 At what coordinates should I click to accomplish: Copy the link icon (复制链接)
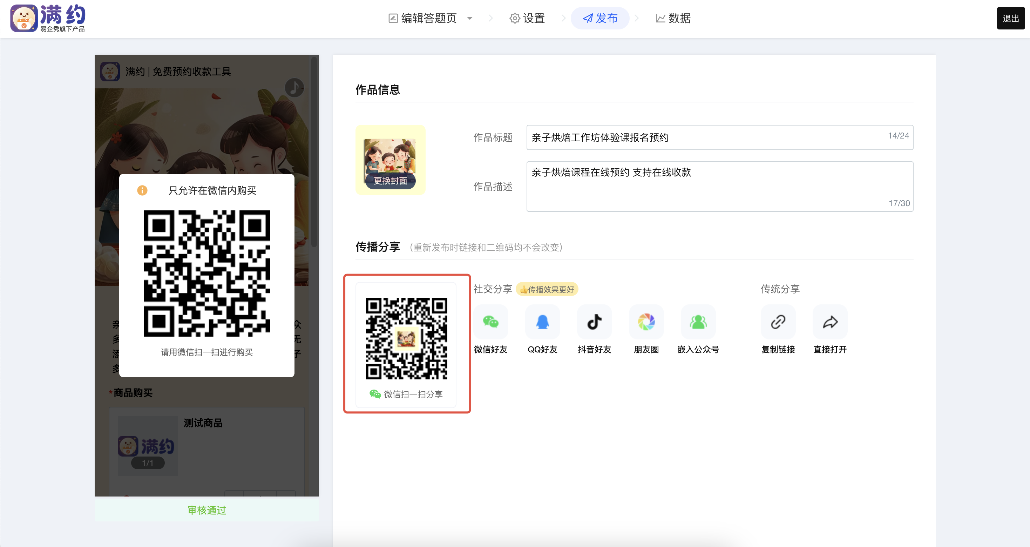click(x=778, y=322)
